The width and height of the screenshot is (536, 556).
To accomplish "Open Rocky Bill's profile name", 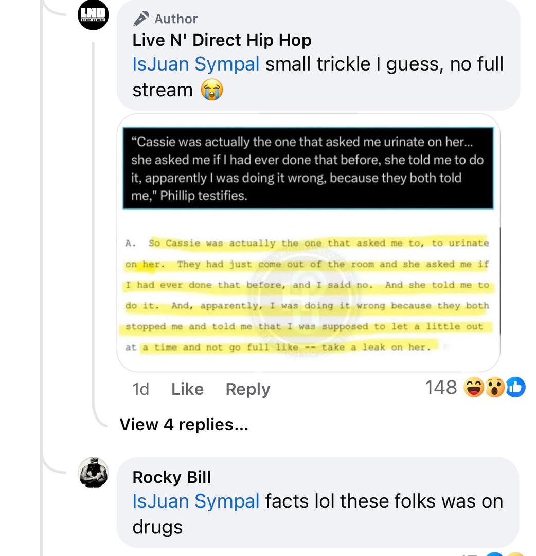I will (x=171, y=477).
